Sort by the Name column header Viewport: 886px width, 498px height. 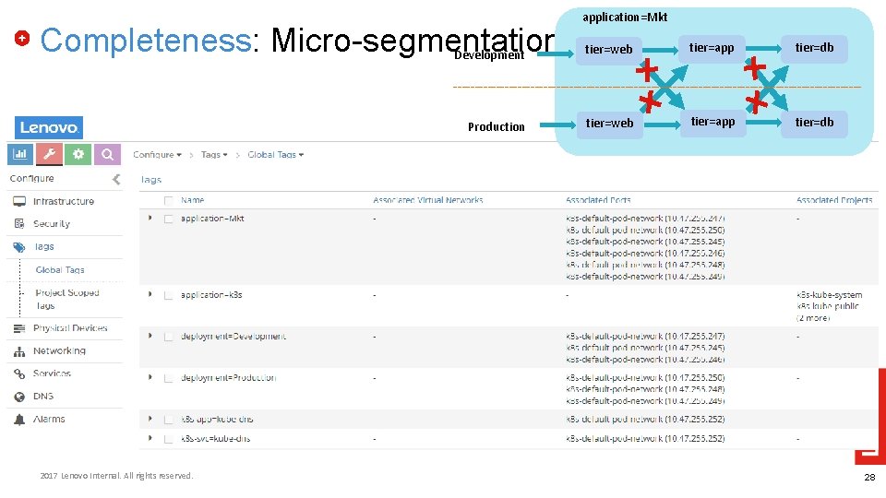193,200
